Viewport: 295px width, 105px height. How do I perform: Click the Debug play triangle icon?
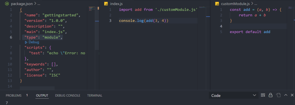tap(26, 42)
